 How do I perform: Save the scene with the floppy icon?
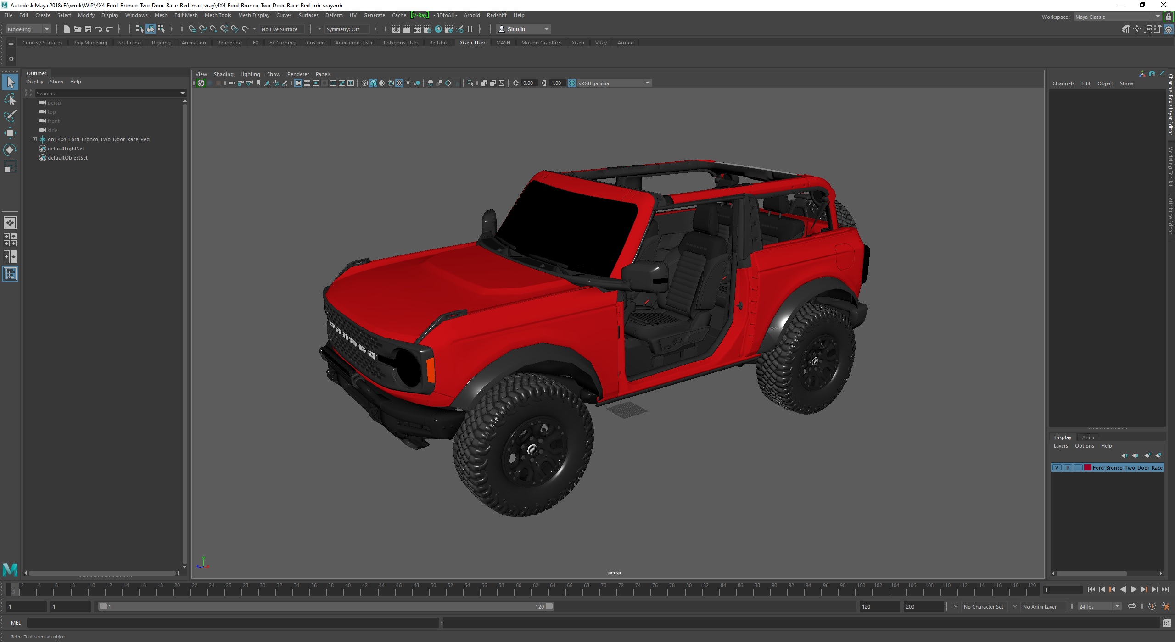[x=88, y=29]
